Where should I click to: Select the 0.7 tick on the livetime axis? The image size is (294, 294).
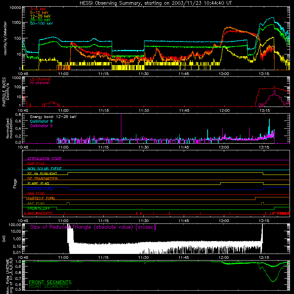pyautogui.click(x=18, y=278)
